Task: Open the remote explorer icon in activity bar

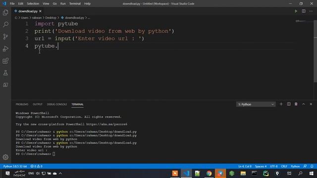Action: coord(5,85)
